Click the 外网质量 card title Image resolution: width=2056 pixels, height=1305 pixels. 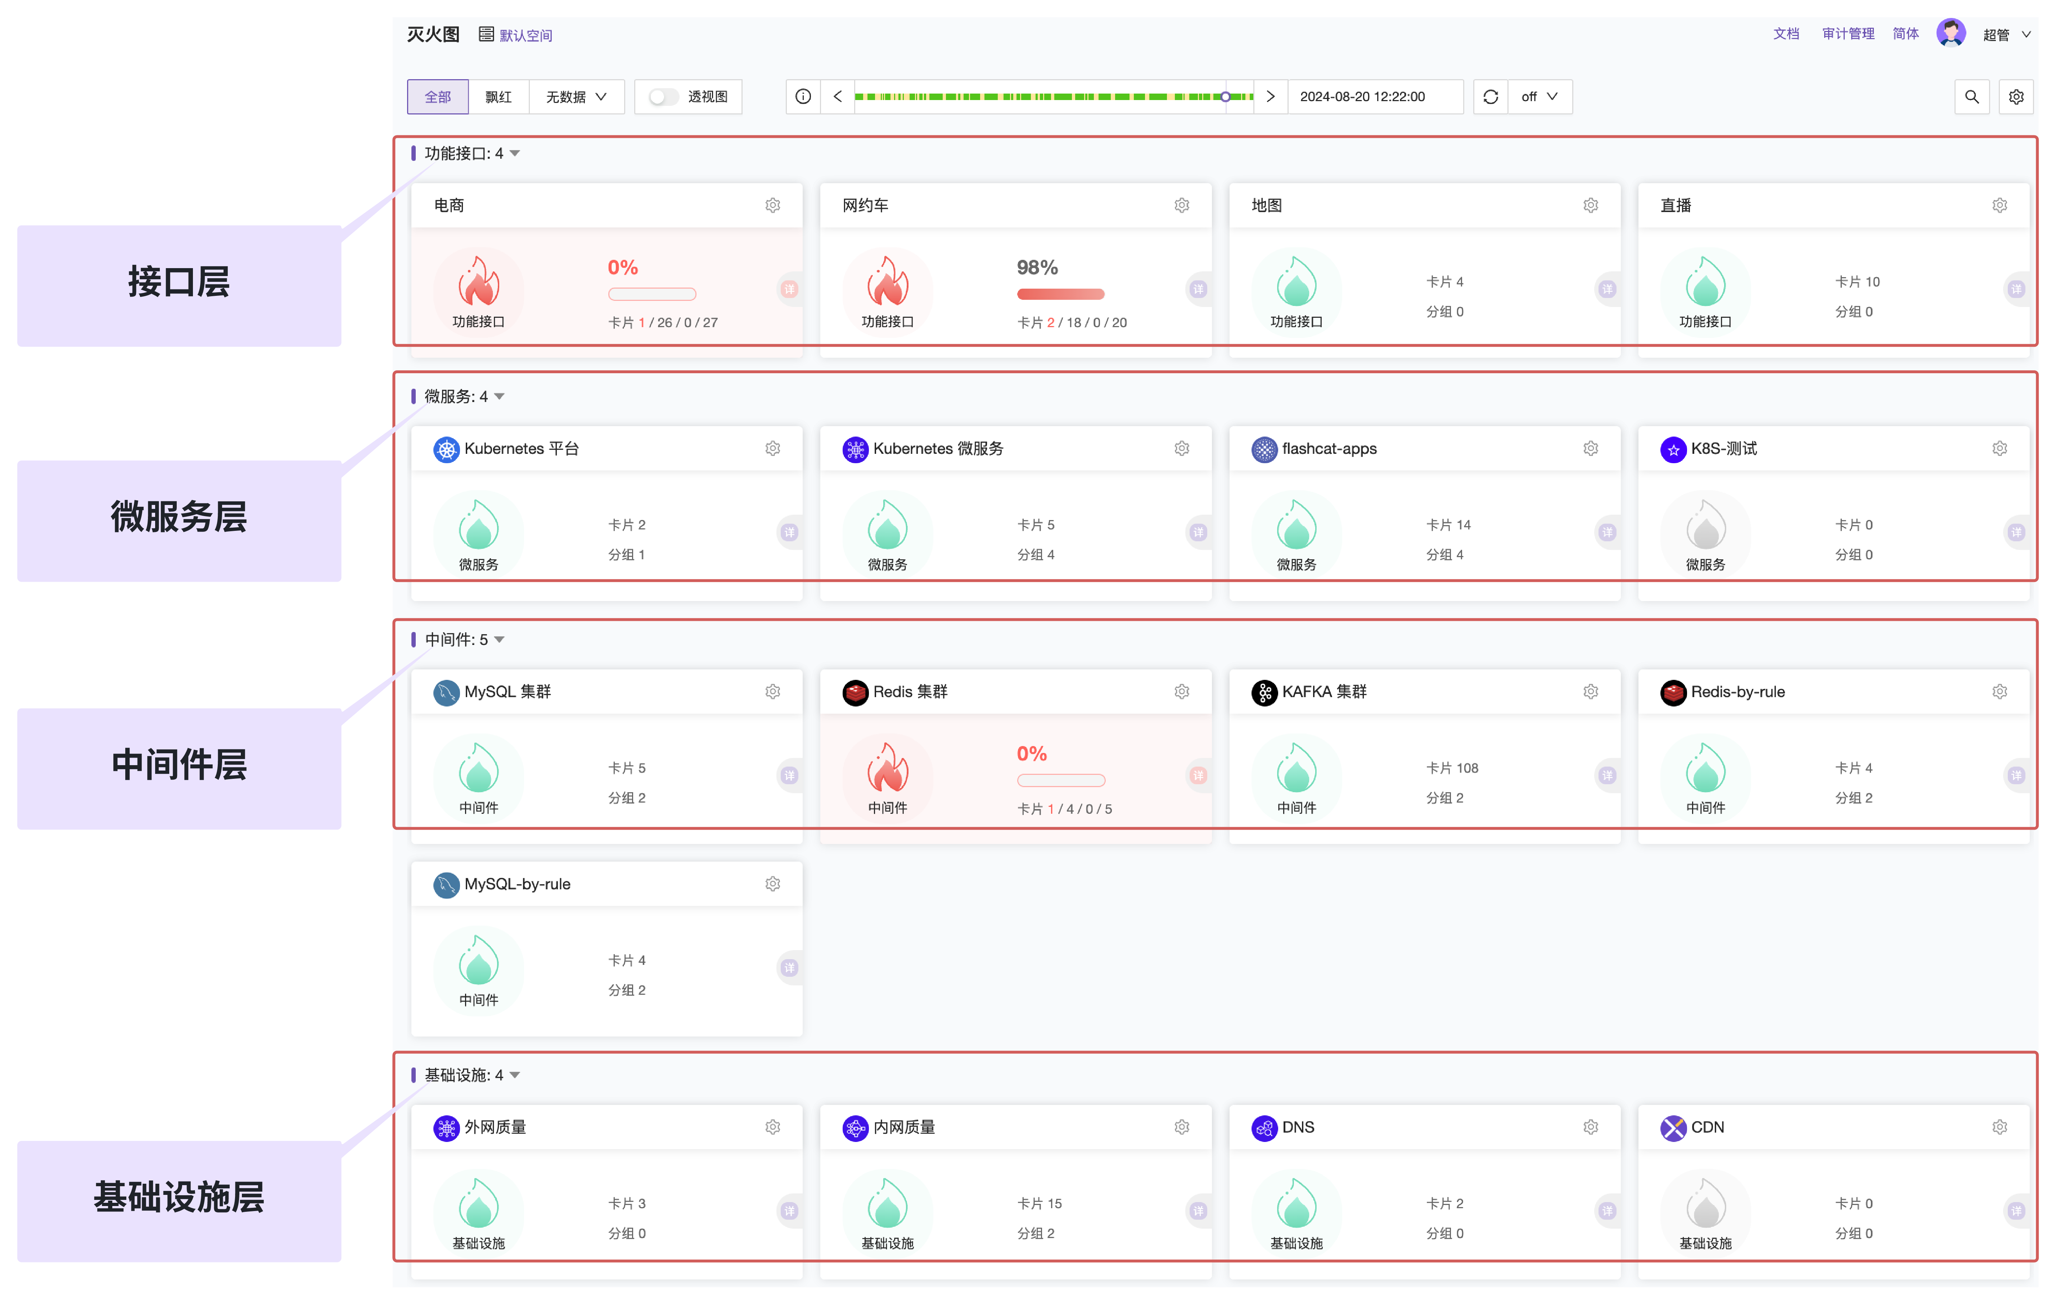[495, 1128]
